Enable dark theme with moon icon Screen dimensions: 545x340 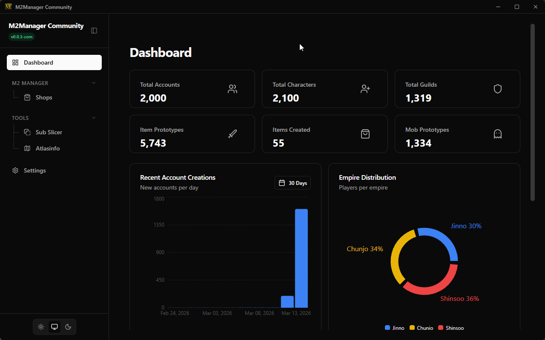pyautogui.click(x=68, y=327)
